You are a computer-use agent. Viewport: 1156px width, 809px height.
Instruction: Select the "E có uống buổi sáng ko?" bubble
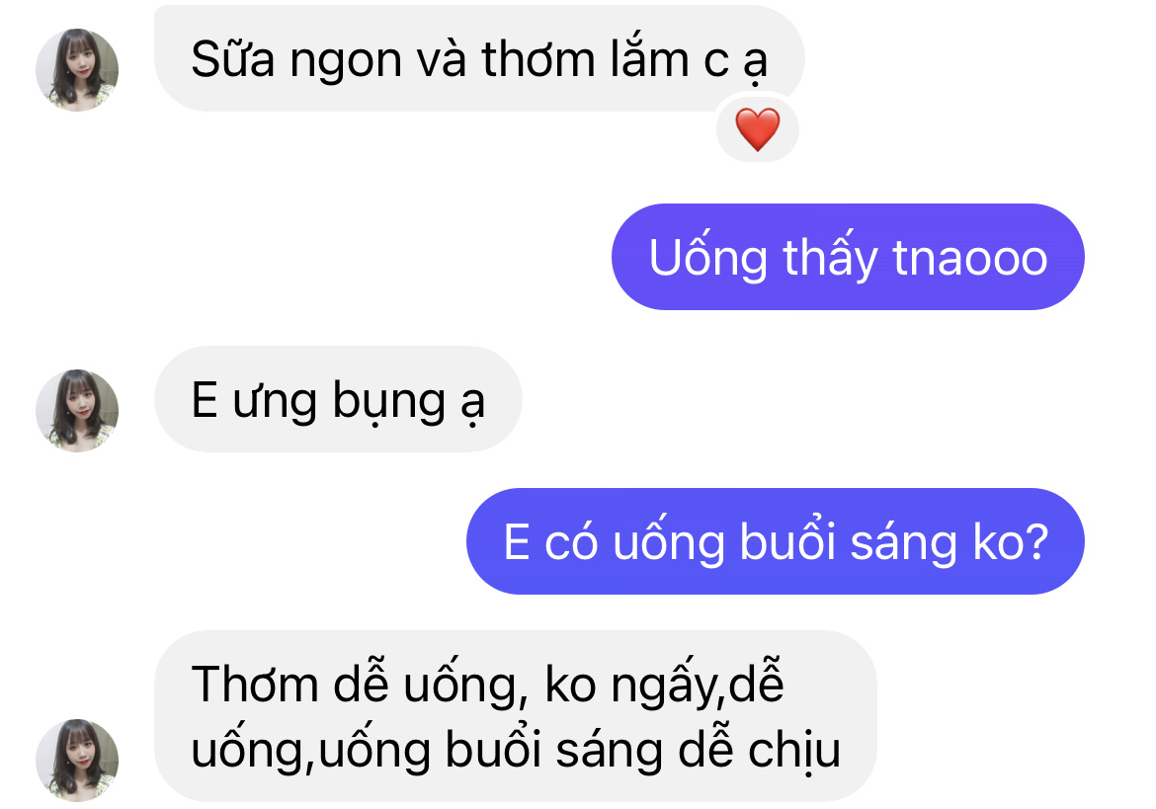coord(776,541)
